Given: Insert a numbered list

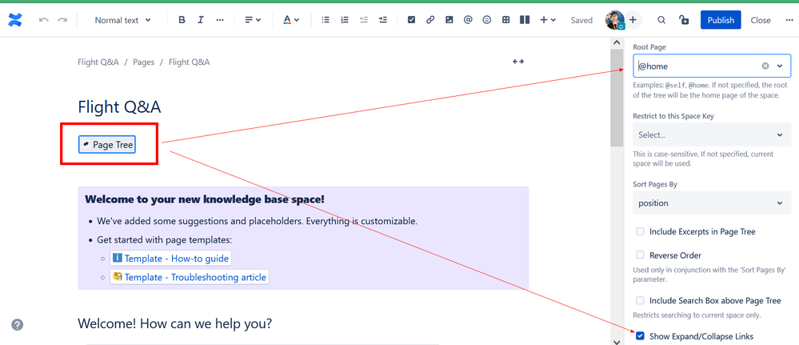Looking at the screenshot, I should pyautogui.click(x=345, y=20).
